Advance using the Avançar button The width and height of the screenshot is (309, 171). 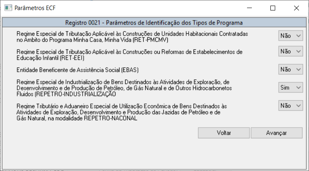click(276, 133)
